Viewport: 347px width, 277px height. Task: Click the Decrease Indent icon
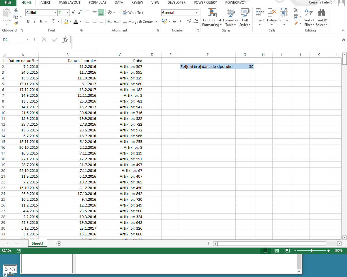tap(110, 21)
